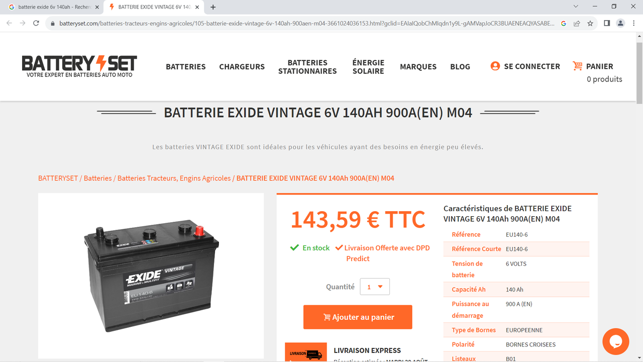Open the orange chat bubble widget
Screen dimensions: 643x362
coord(616,341)
